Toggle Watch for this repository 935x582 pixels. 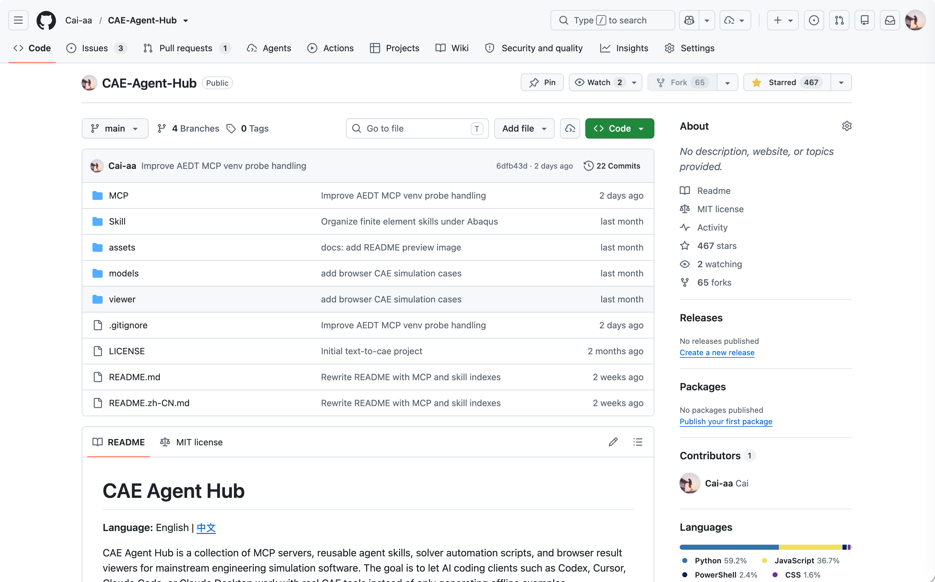(x=606, y=82)
